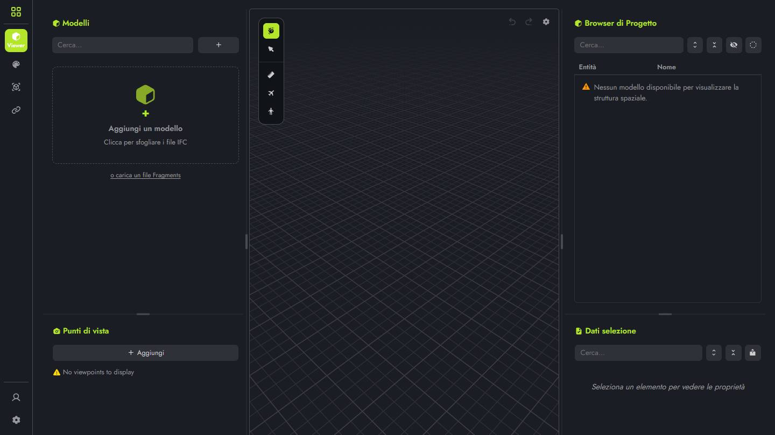775x435 pixels.
Task: Select the arrow pointer tool
Action: pyautogui.click(x=271, y=49)
